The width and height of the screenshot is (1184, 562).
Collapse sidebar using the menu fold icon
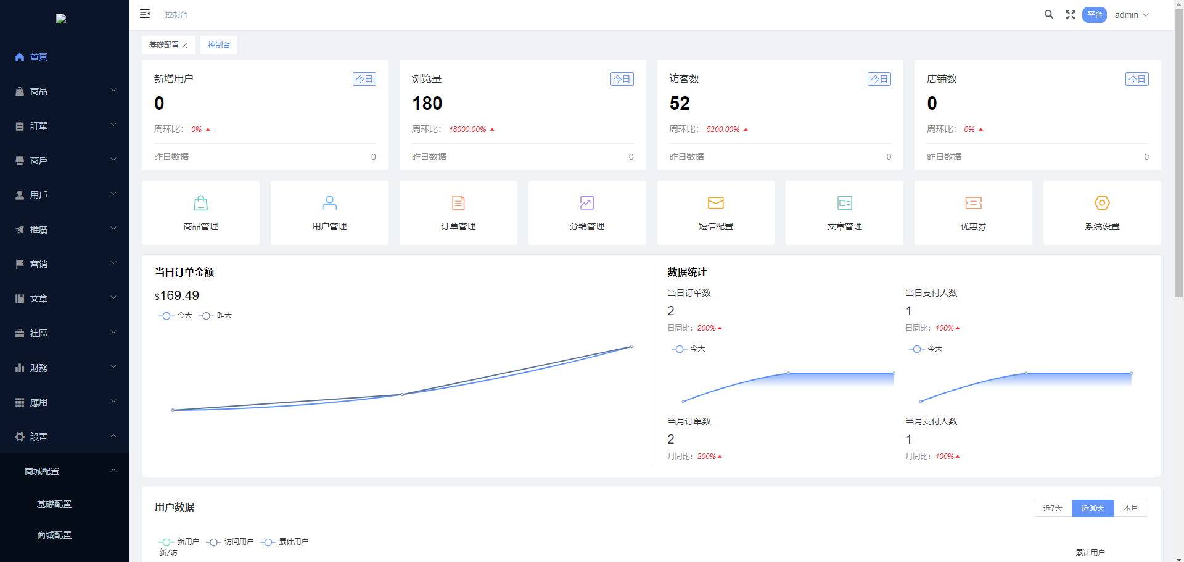pos(145,14)
